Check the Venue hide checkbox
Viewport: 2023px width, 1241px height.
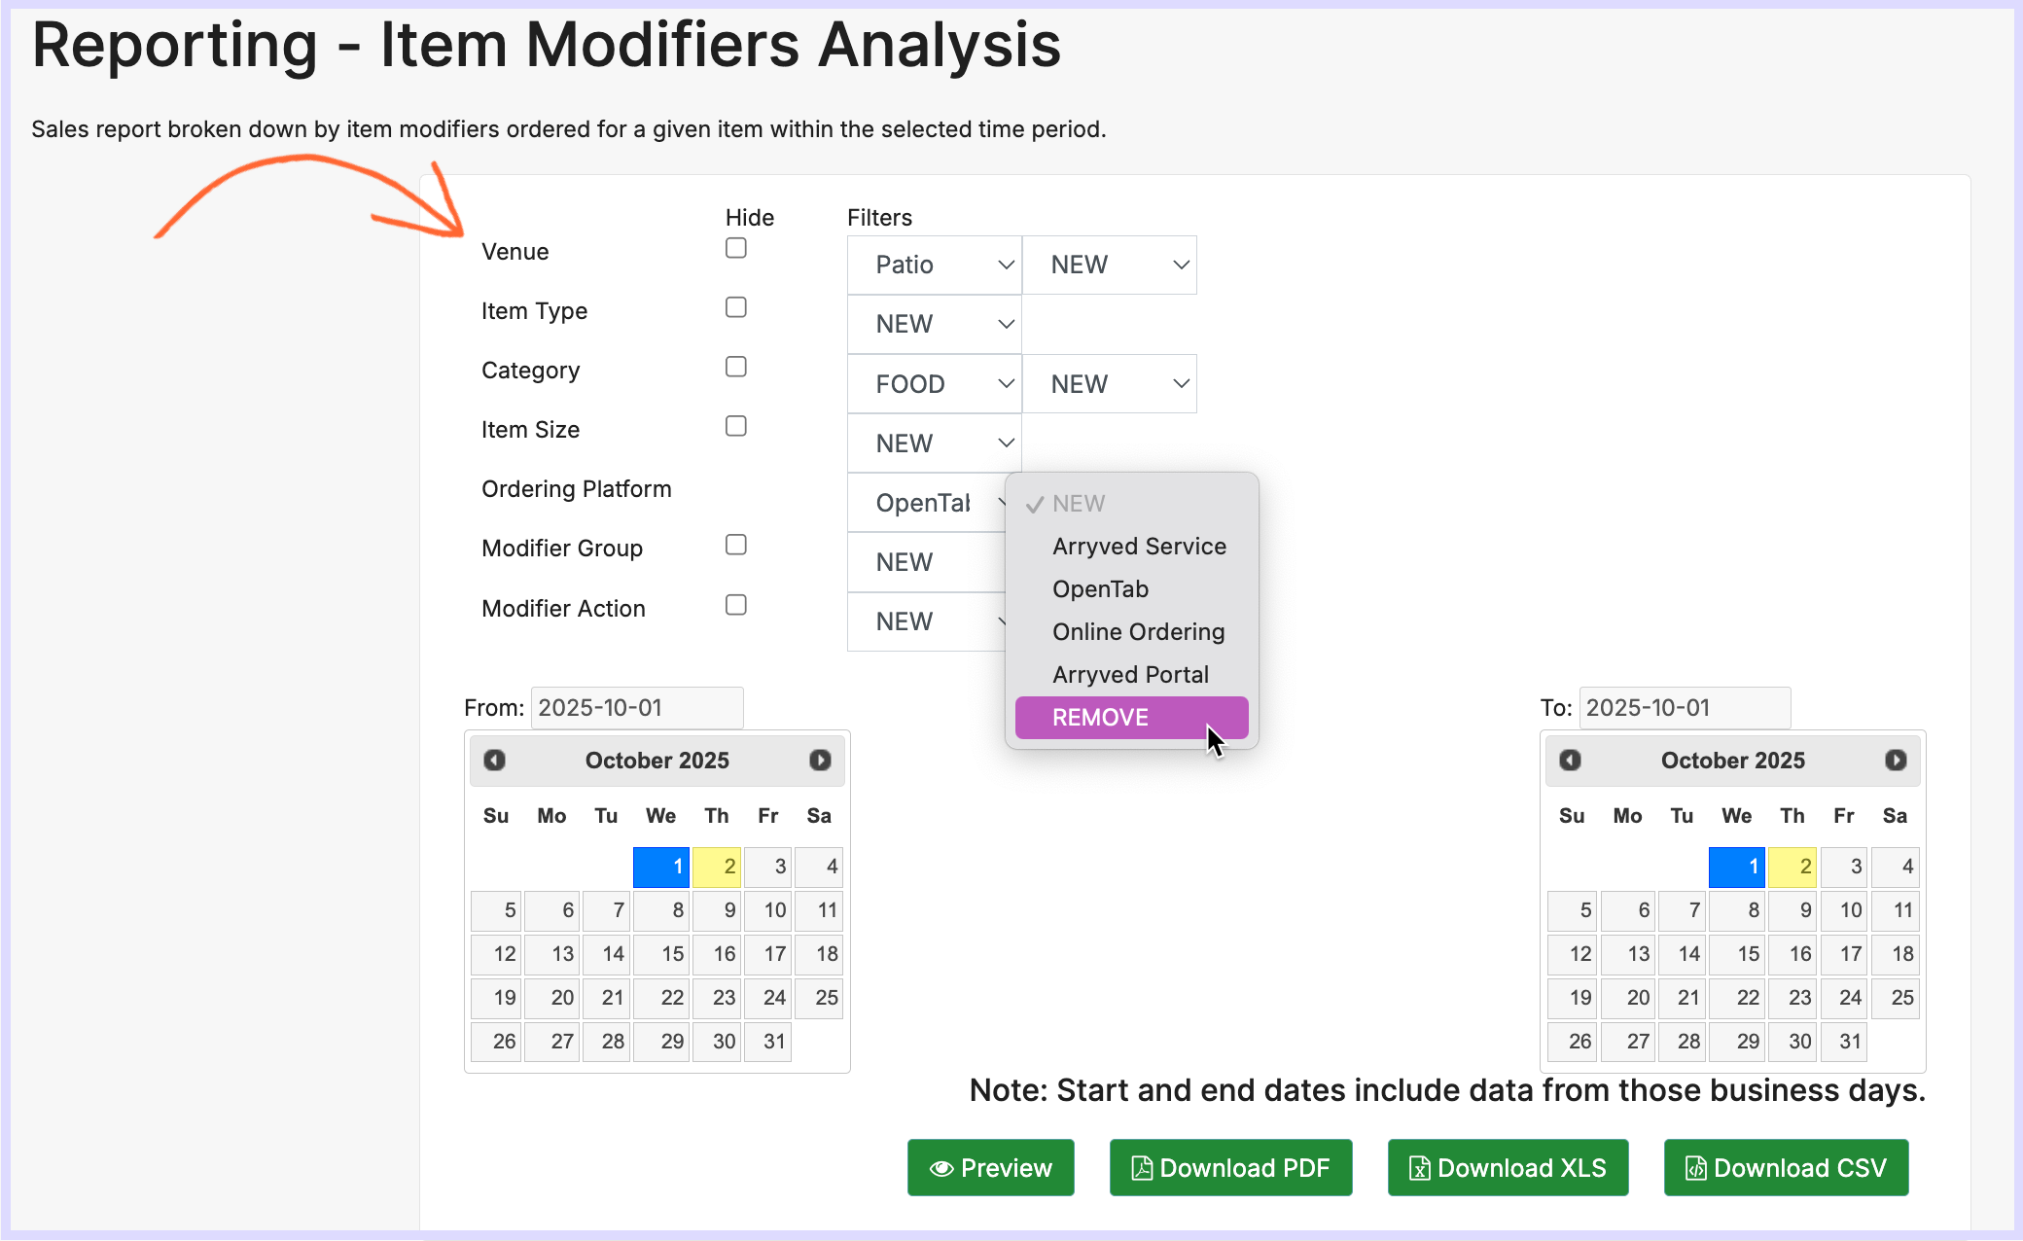point(736,248)
